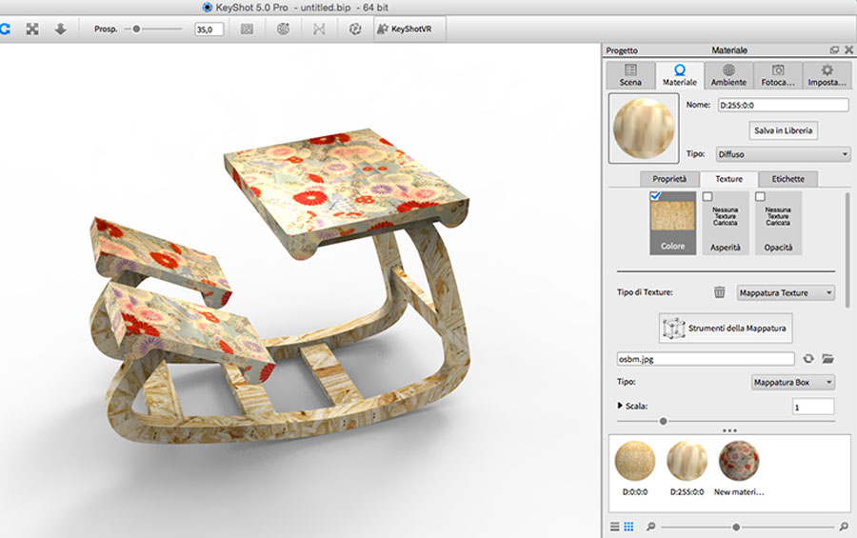Select the Opacità texture slot
857x538 pixels.
click(778, 223)
